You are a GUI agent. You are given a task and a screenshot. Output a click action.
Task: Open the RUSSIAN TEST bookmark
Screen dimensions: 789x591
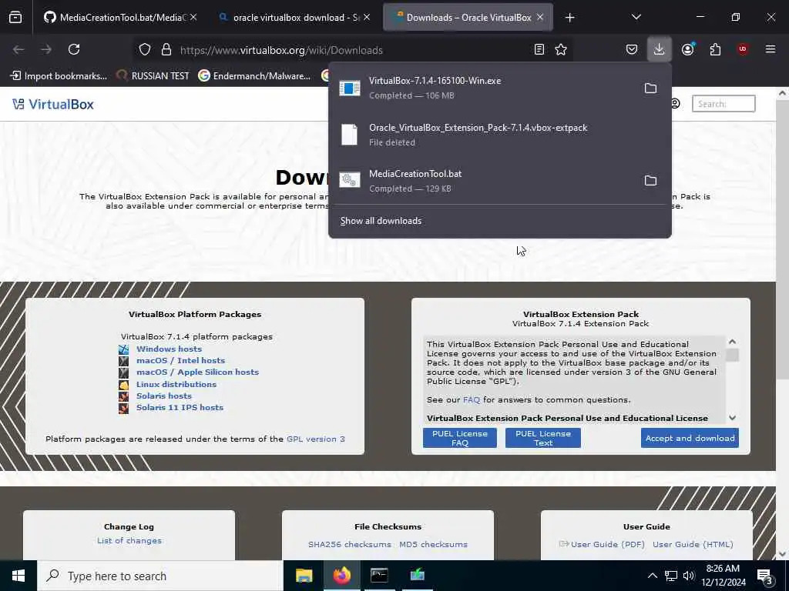pyautogui.click(x=153, y=76)
